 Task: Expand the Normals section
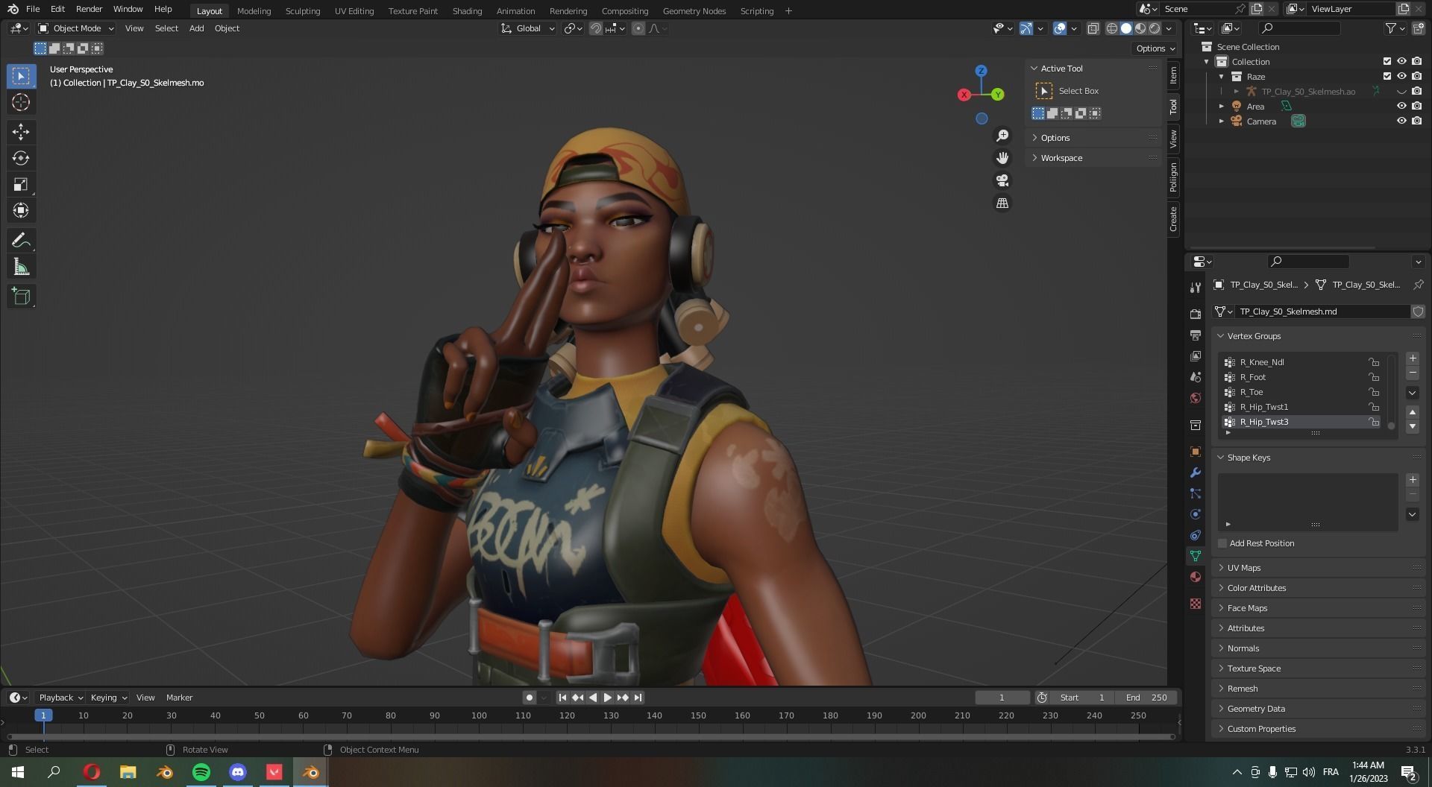tap(1243, 648)
